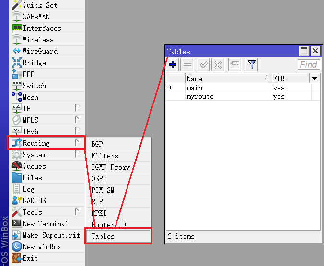
Task: Expand the IP submenu
Action: click(x=26, y=109)
